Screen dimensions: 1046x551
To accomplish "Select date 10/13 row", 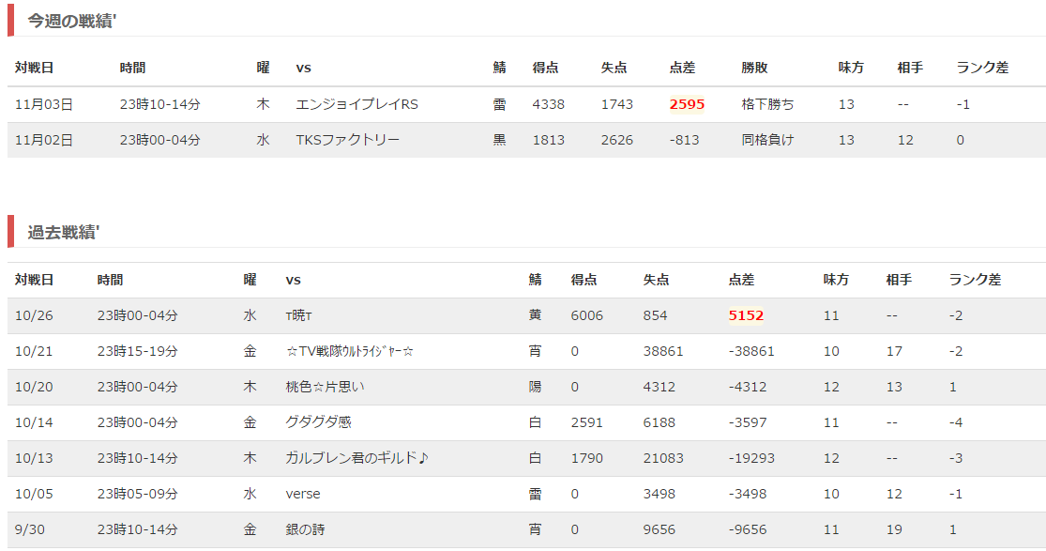I will (x=34, y=458).
